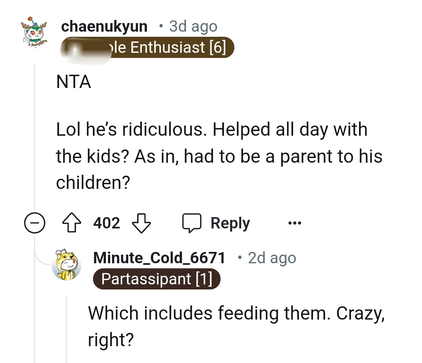Open Minute_Cold_6671's profile via username
This screenshot has width=422, height=363.
tap(158, 257)
